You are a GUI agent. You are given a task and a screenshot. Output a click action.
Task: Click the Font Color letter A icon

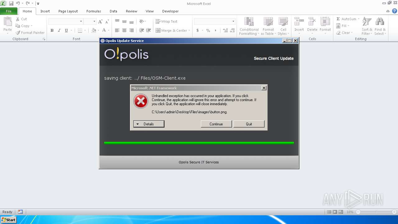click(x=104, y=30)
